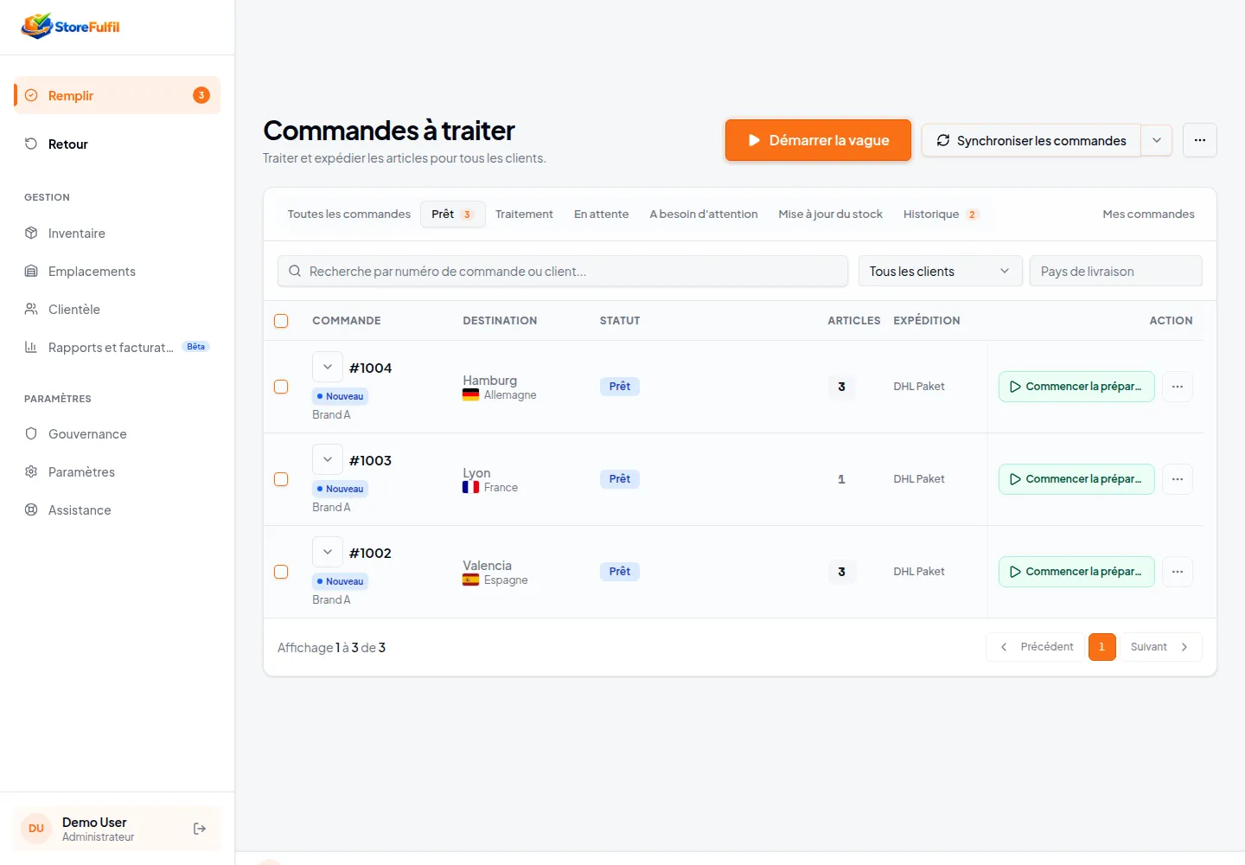Check the box for order #1004
This screenshot has height=865, width=1245.
point(281,387)
